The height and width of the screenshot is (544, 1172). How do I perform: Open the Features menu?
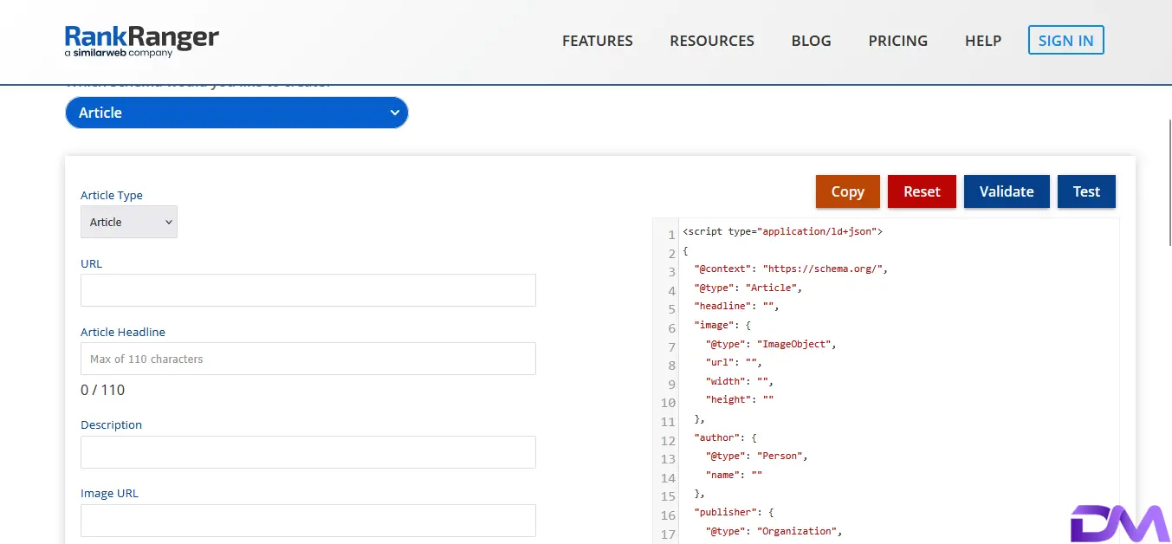pyautogui.click(x=597, y=41)
